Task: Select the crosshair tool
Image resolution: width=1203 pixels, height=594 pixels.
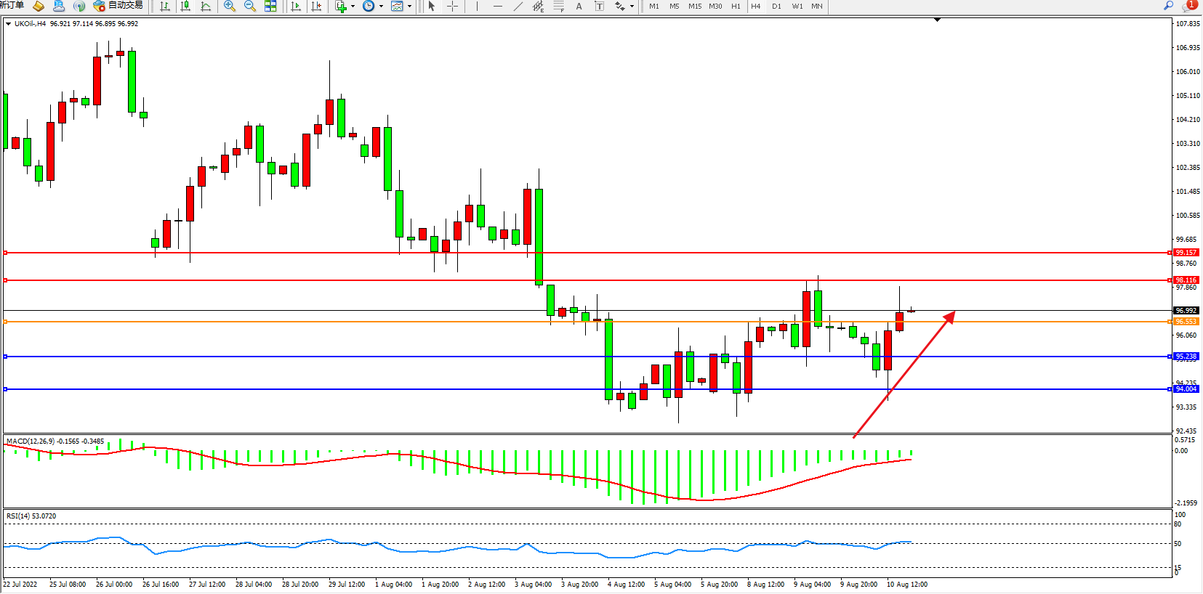Action: pyautogui.click(x=452, y=6)
